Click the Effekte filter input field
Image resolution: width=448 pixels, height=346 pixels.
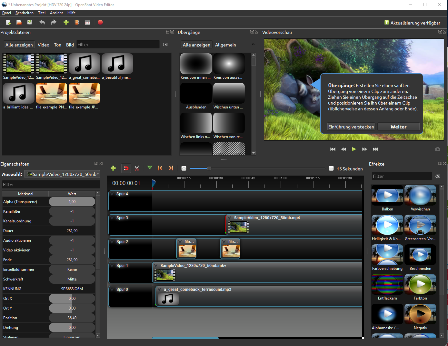(401, 176)
